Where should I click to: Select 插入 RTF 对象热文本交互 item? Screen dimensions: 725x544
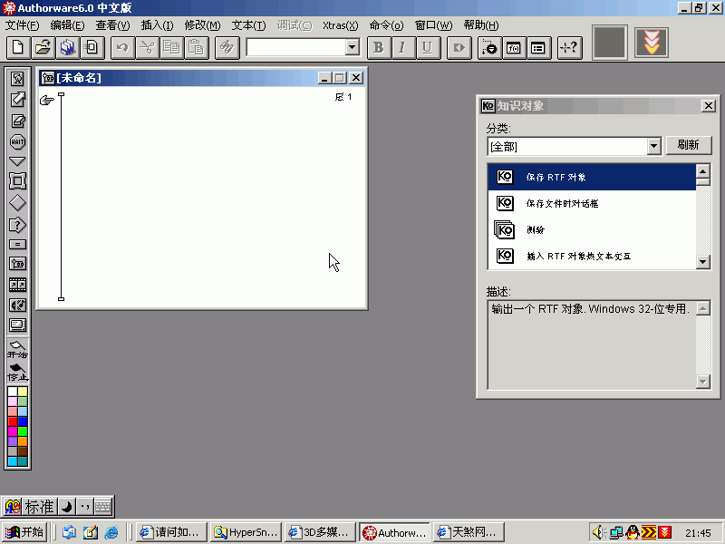click(x=592, y=256)
